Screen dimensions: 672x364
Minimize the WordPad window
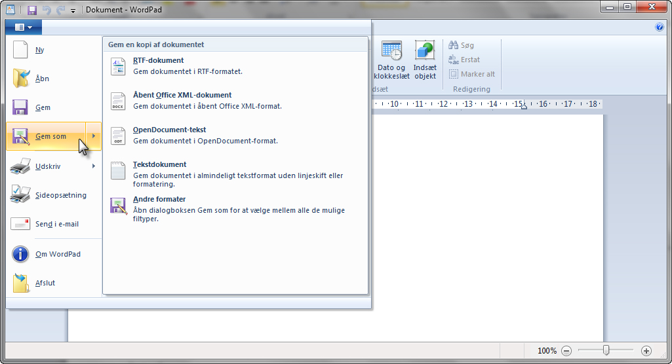(x=610, y=7)
